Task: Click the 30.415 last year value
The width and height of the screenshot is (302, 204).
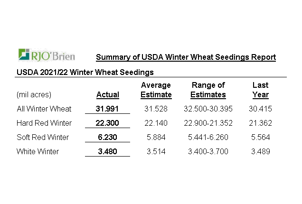Action: coord(260,109)
